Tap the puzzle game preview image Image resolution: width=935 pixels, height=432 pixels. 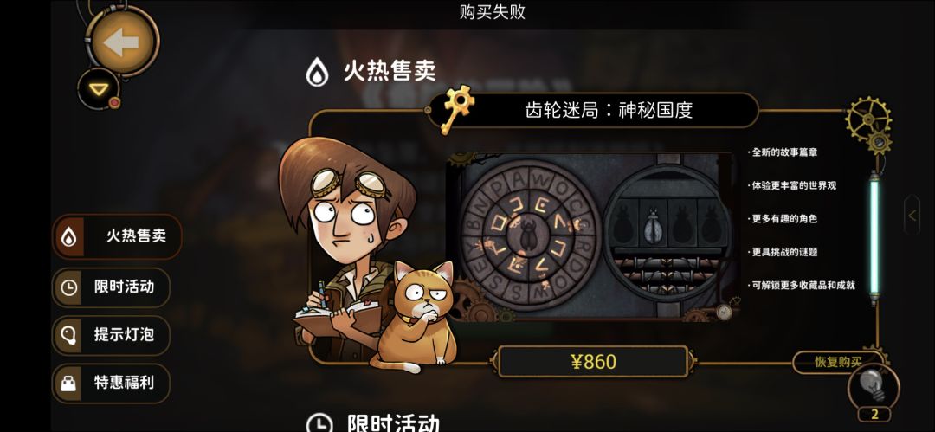590,236
